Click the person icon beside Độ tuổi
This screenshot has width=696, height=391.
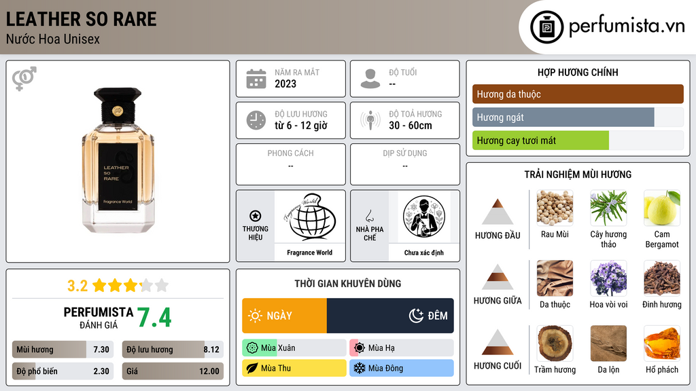pyautogui.click(x=370, y=79)
